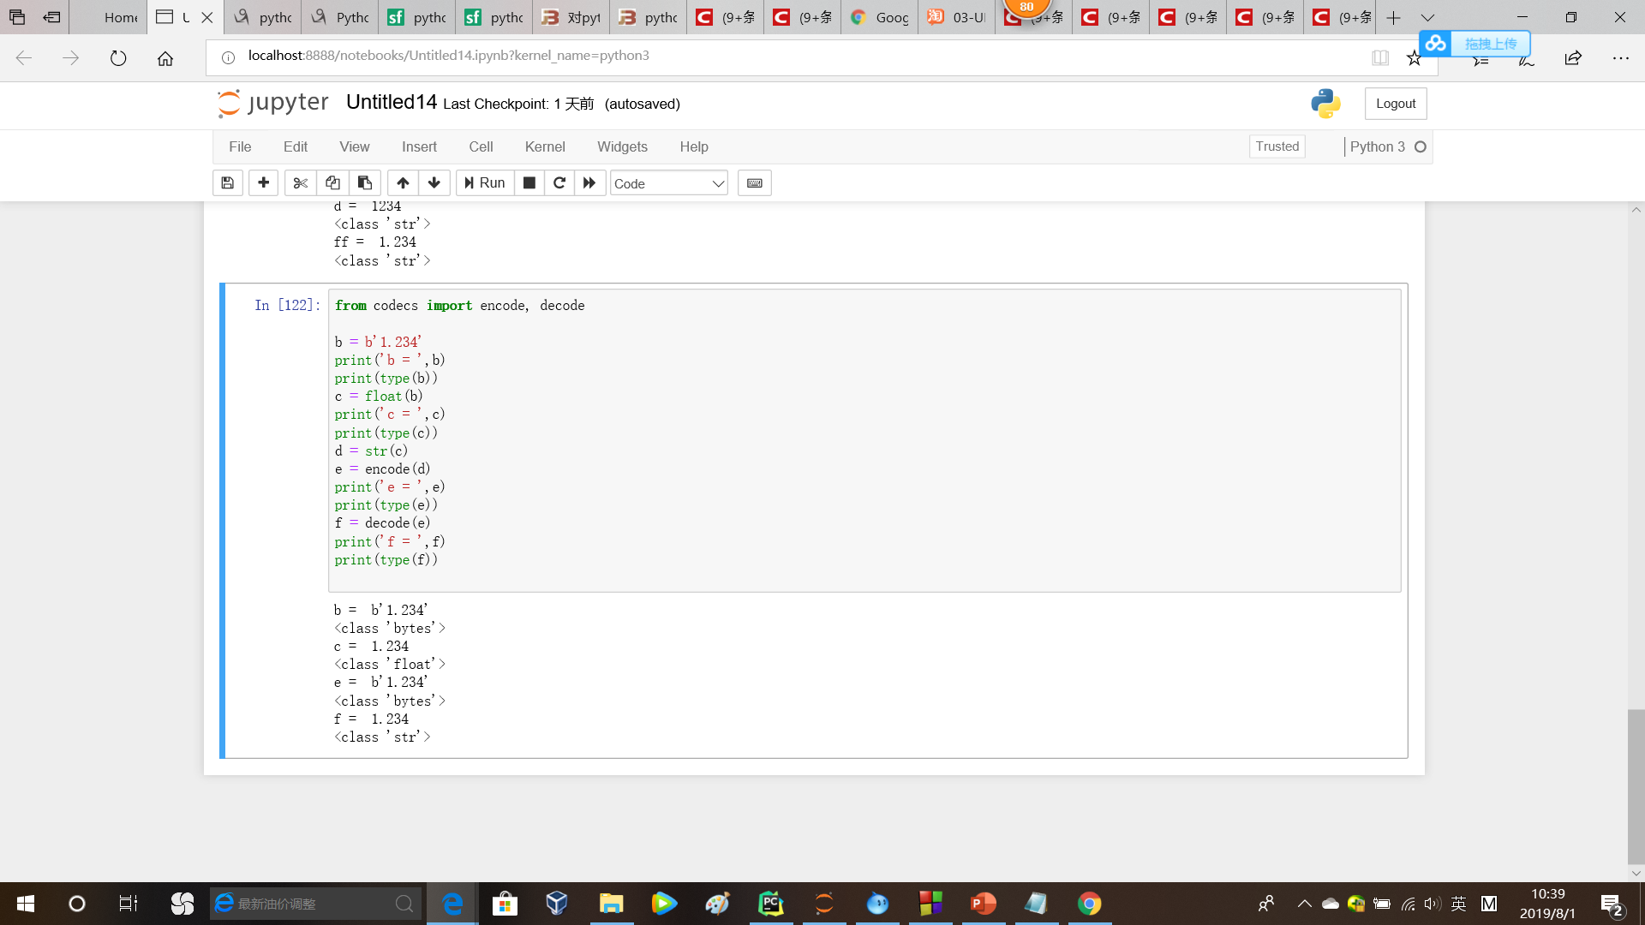Image resolution: width=1645 pixels, height=925 pixels.
Task: Toggle the command palette keyboard icon
Action: (755, 183)
